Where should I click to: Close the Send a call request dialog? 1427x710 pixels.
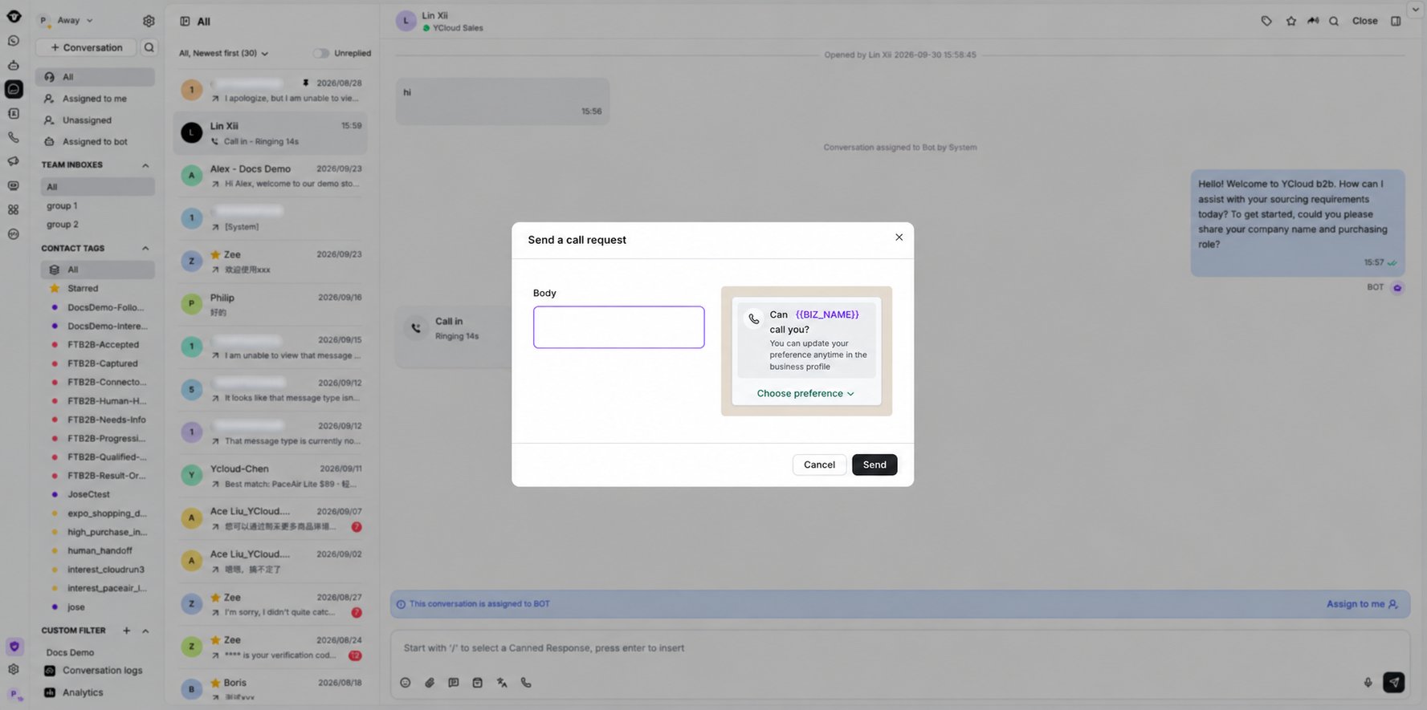[899, 237]
